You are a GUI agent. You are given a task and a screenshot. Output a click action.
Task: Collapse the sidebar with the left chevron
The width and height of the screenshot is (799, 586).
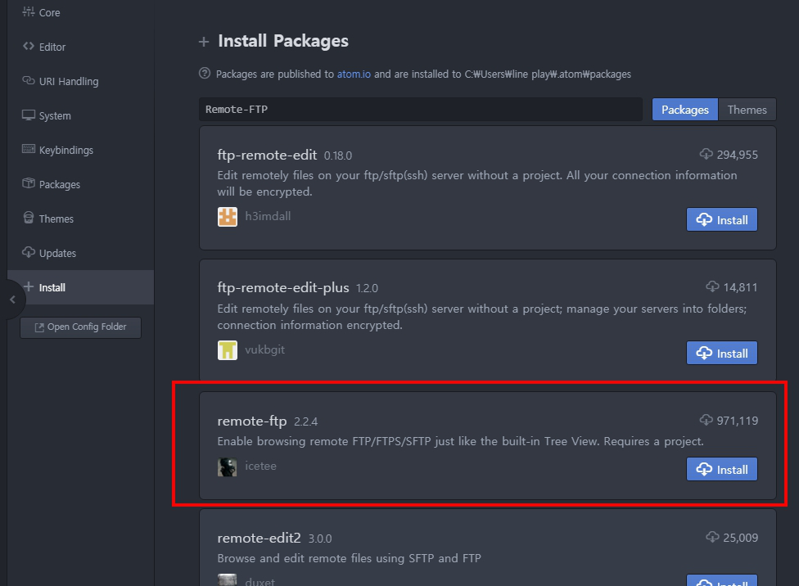click(x=13, y=300)
